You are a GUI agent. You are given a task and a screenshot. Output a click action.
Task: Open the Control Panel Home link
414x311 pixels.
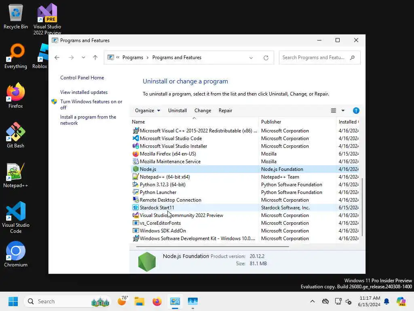(x=82, y=78)
